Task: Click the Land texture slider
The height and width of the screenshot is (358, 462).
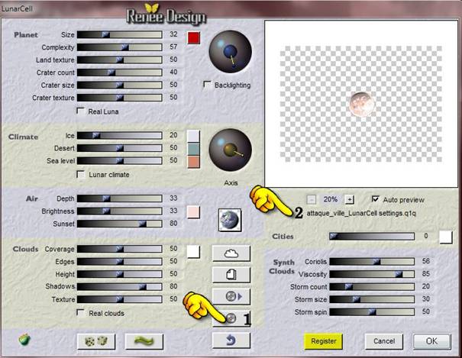Action: pyautogui.click(x=120, y=60)
